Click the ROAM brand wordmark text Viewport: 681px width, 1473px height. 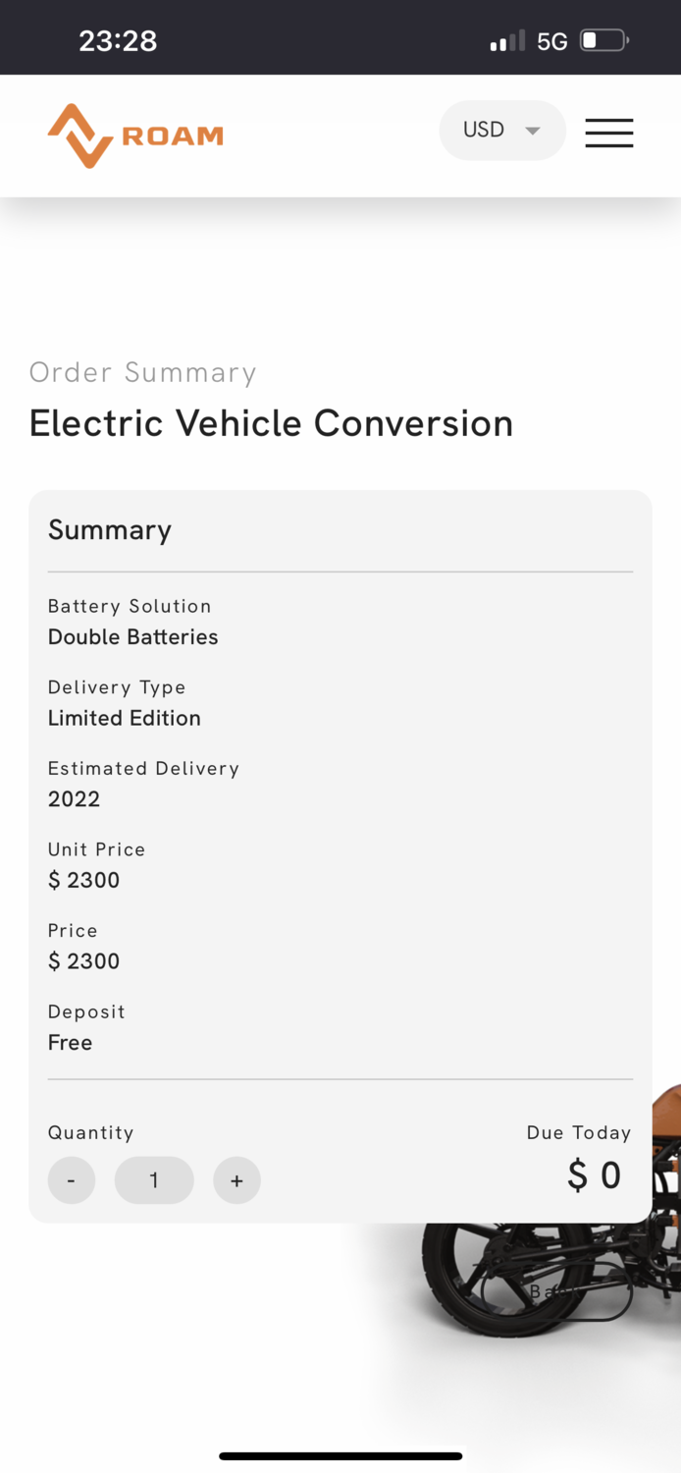(173, 136)
